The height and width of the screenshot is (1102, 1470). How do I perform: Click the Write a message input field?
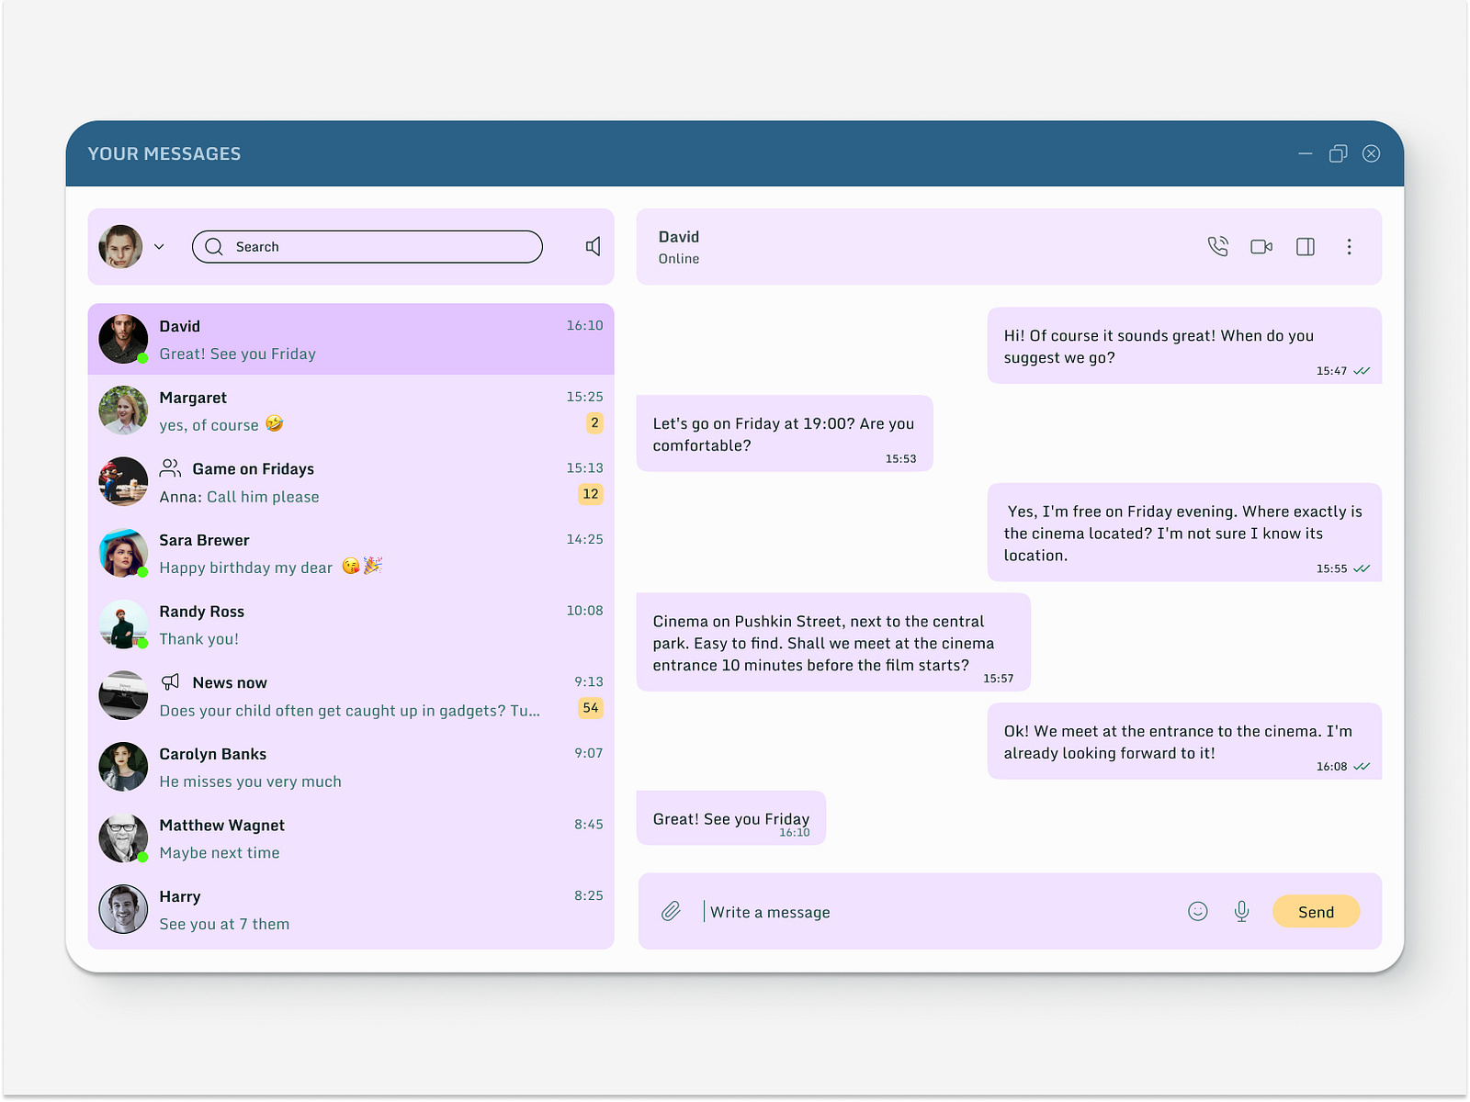[x=827, y=911]
